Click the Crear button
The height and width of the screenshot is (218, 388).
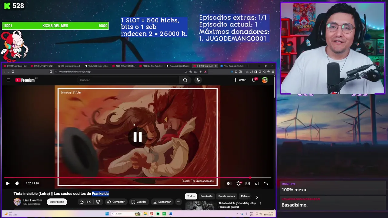(x=239, y=80)
